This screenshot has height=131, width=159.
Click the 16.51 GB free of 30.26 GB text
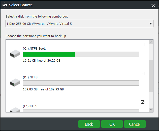click(42, 60)
